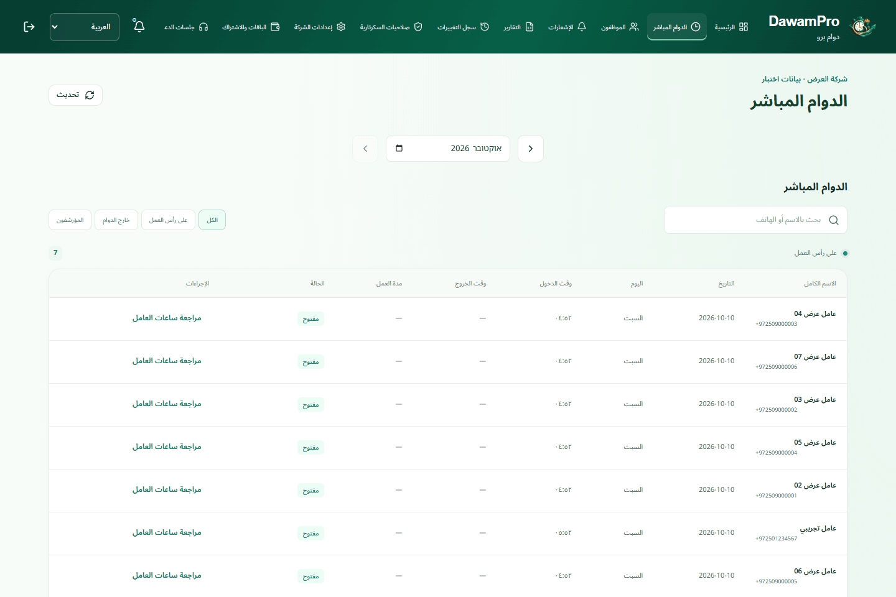
Task: Click the calendar icon in the month field
Action: pos(399,149)
